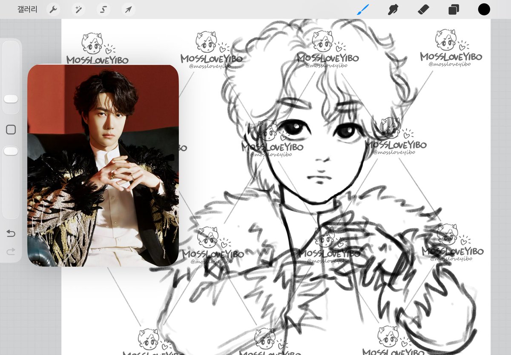Tap the square modify button in sidebar
The image size is (511, 355).
point(11,130)
